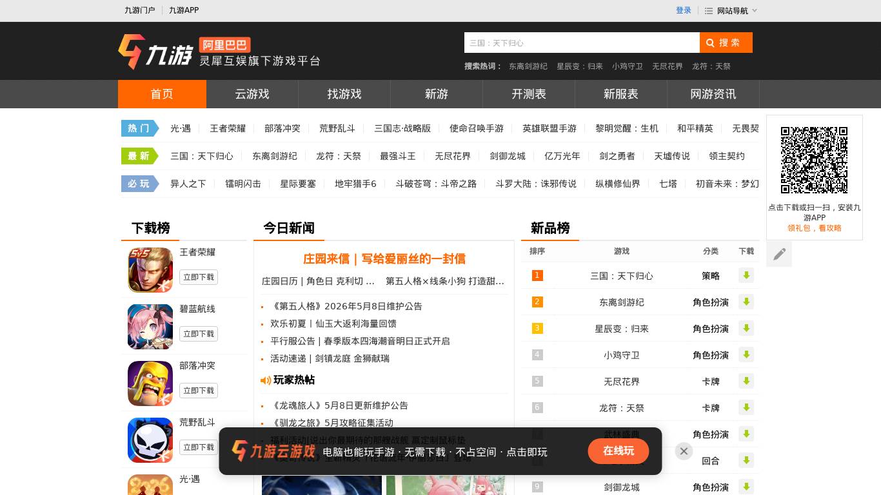Click the 阿里巴巴 badge in logo
This screenshot has width=881, height=495.
[x=224, y=45]
